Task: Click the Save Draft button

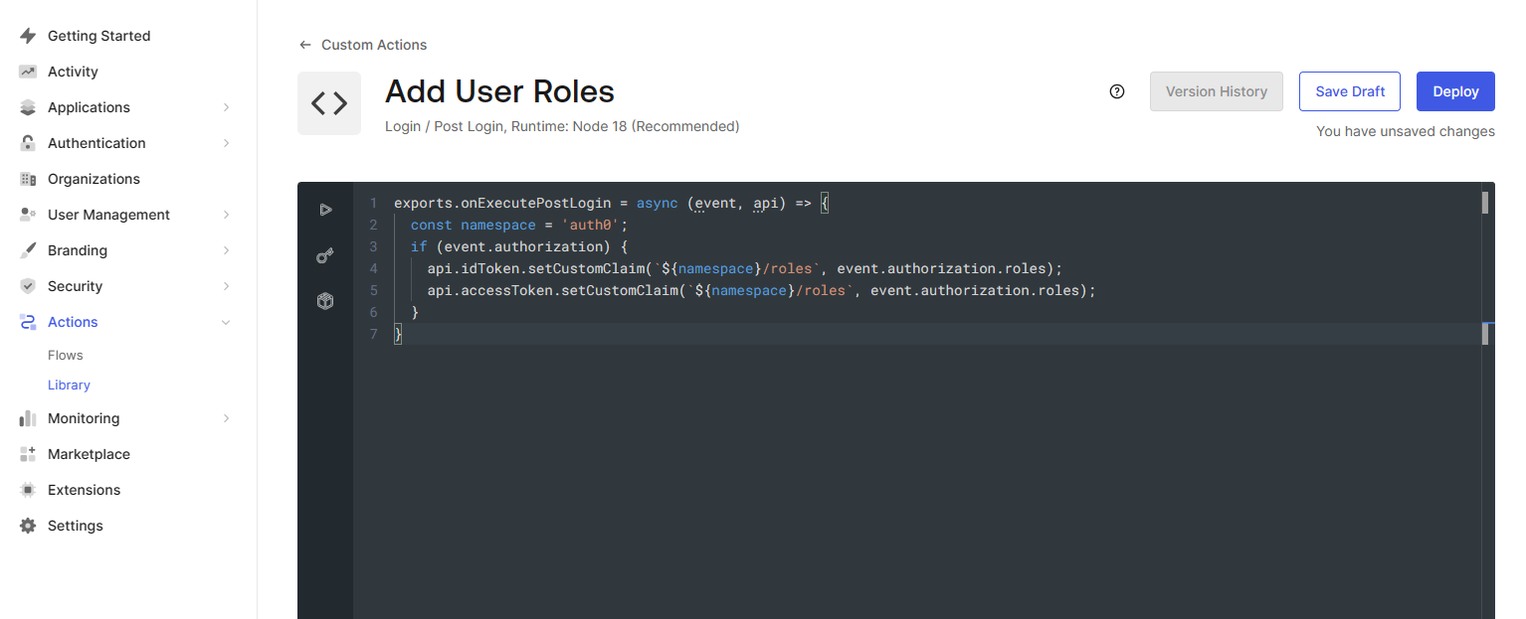Action: [x=1349, y=90]
